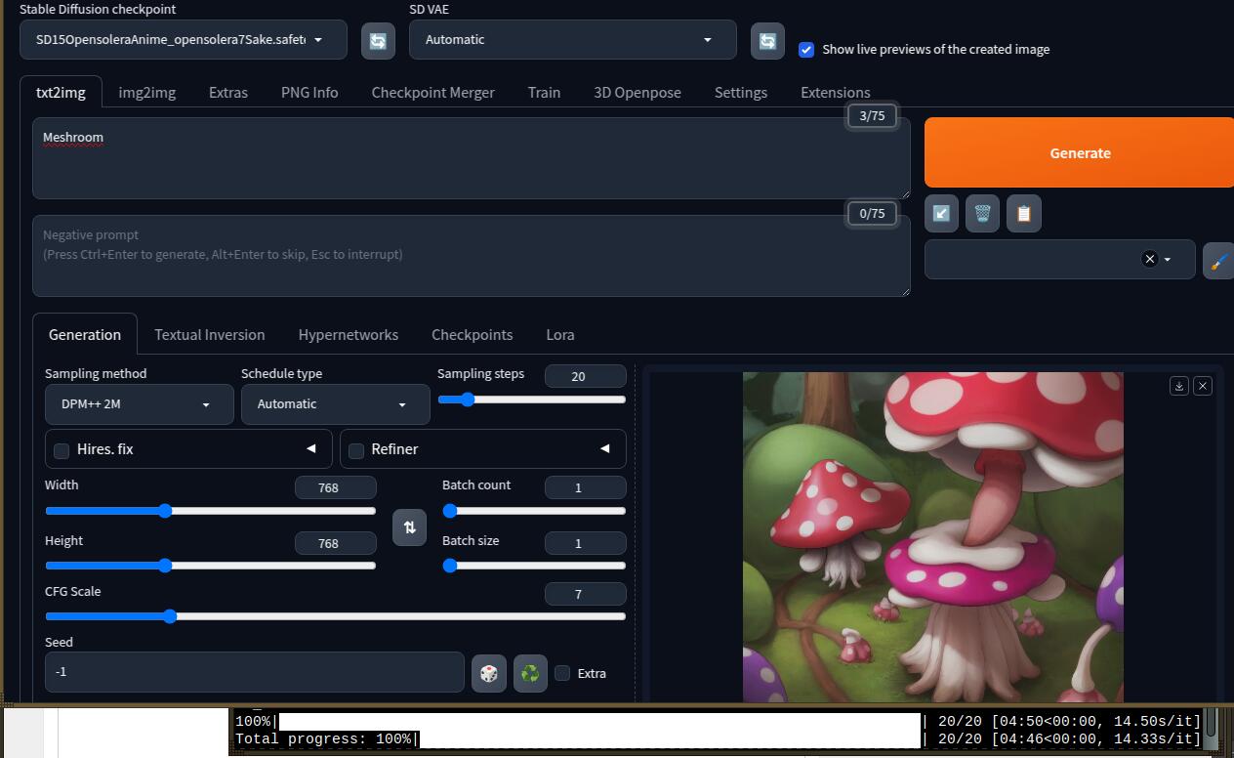Click the 0/75 negative token counter
Image resolution: width=1234 pixels, height=758 pixels.
[x=872, y=213]
